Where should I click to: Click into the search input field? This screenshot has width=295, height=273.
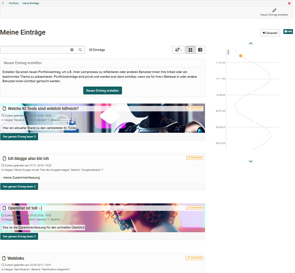(x=34, y=50)
